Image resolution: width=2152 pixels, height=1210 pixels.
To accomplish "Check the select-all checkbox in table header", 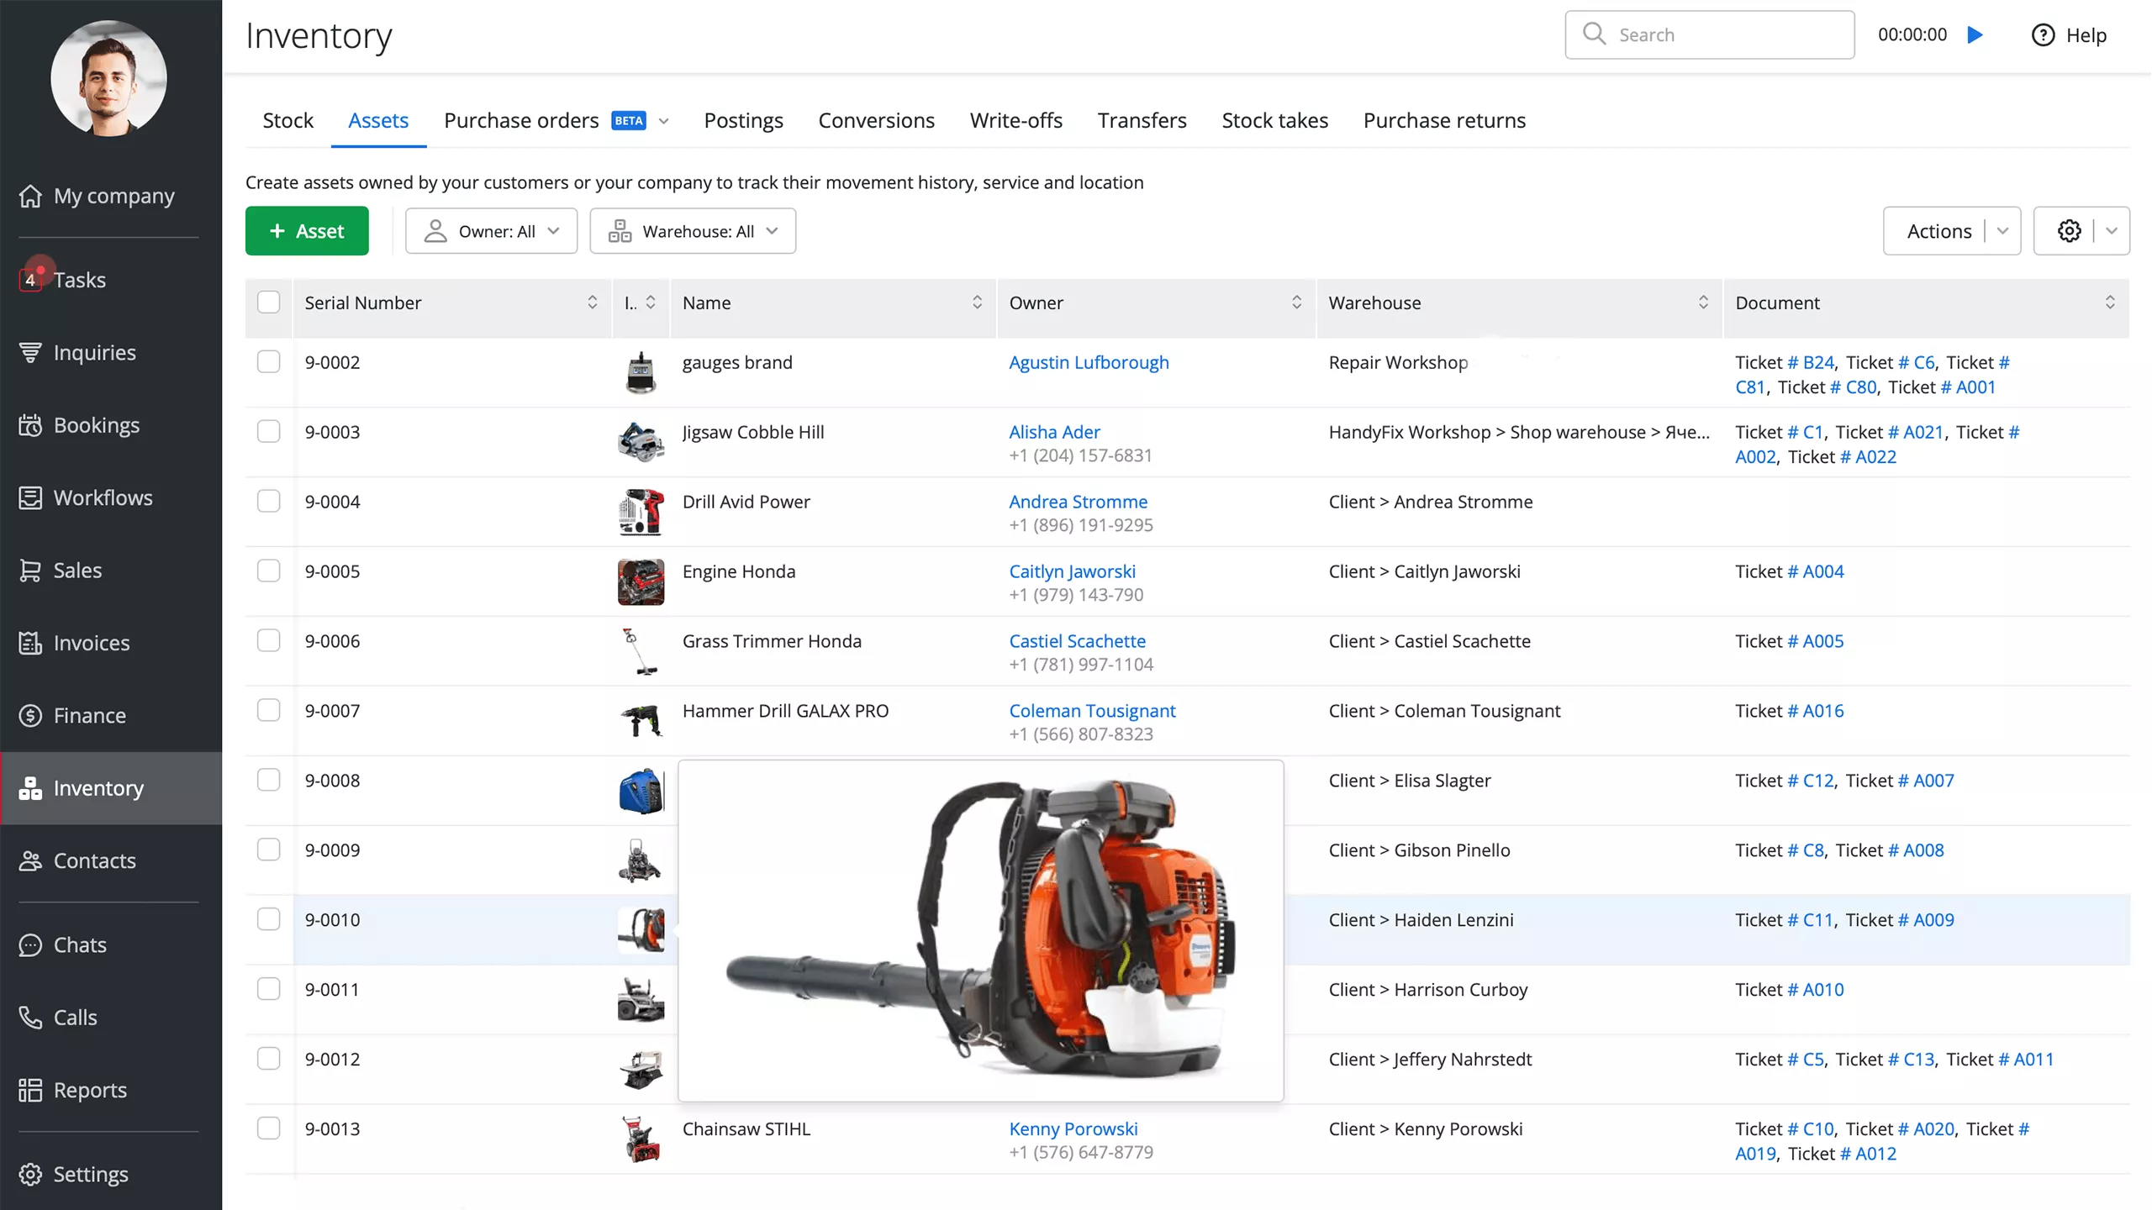I will pos(267,300).
